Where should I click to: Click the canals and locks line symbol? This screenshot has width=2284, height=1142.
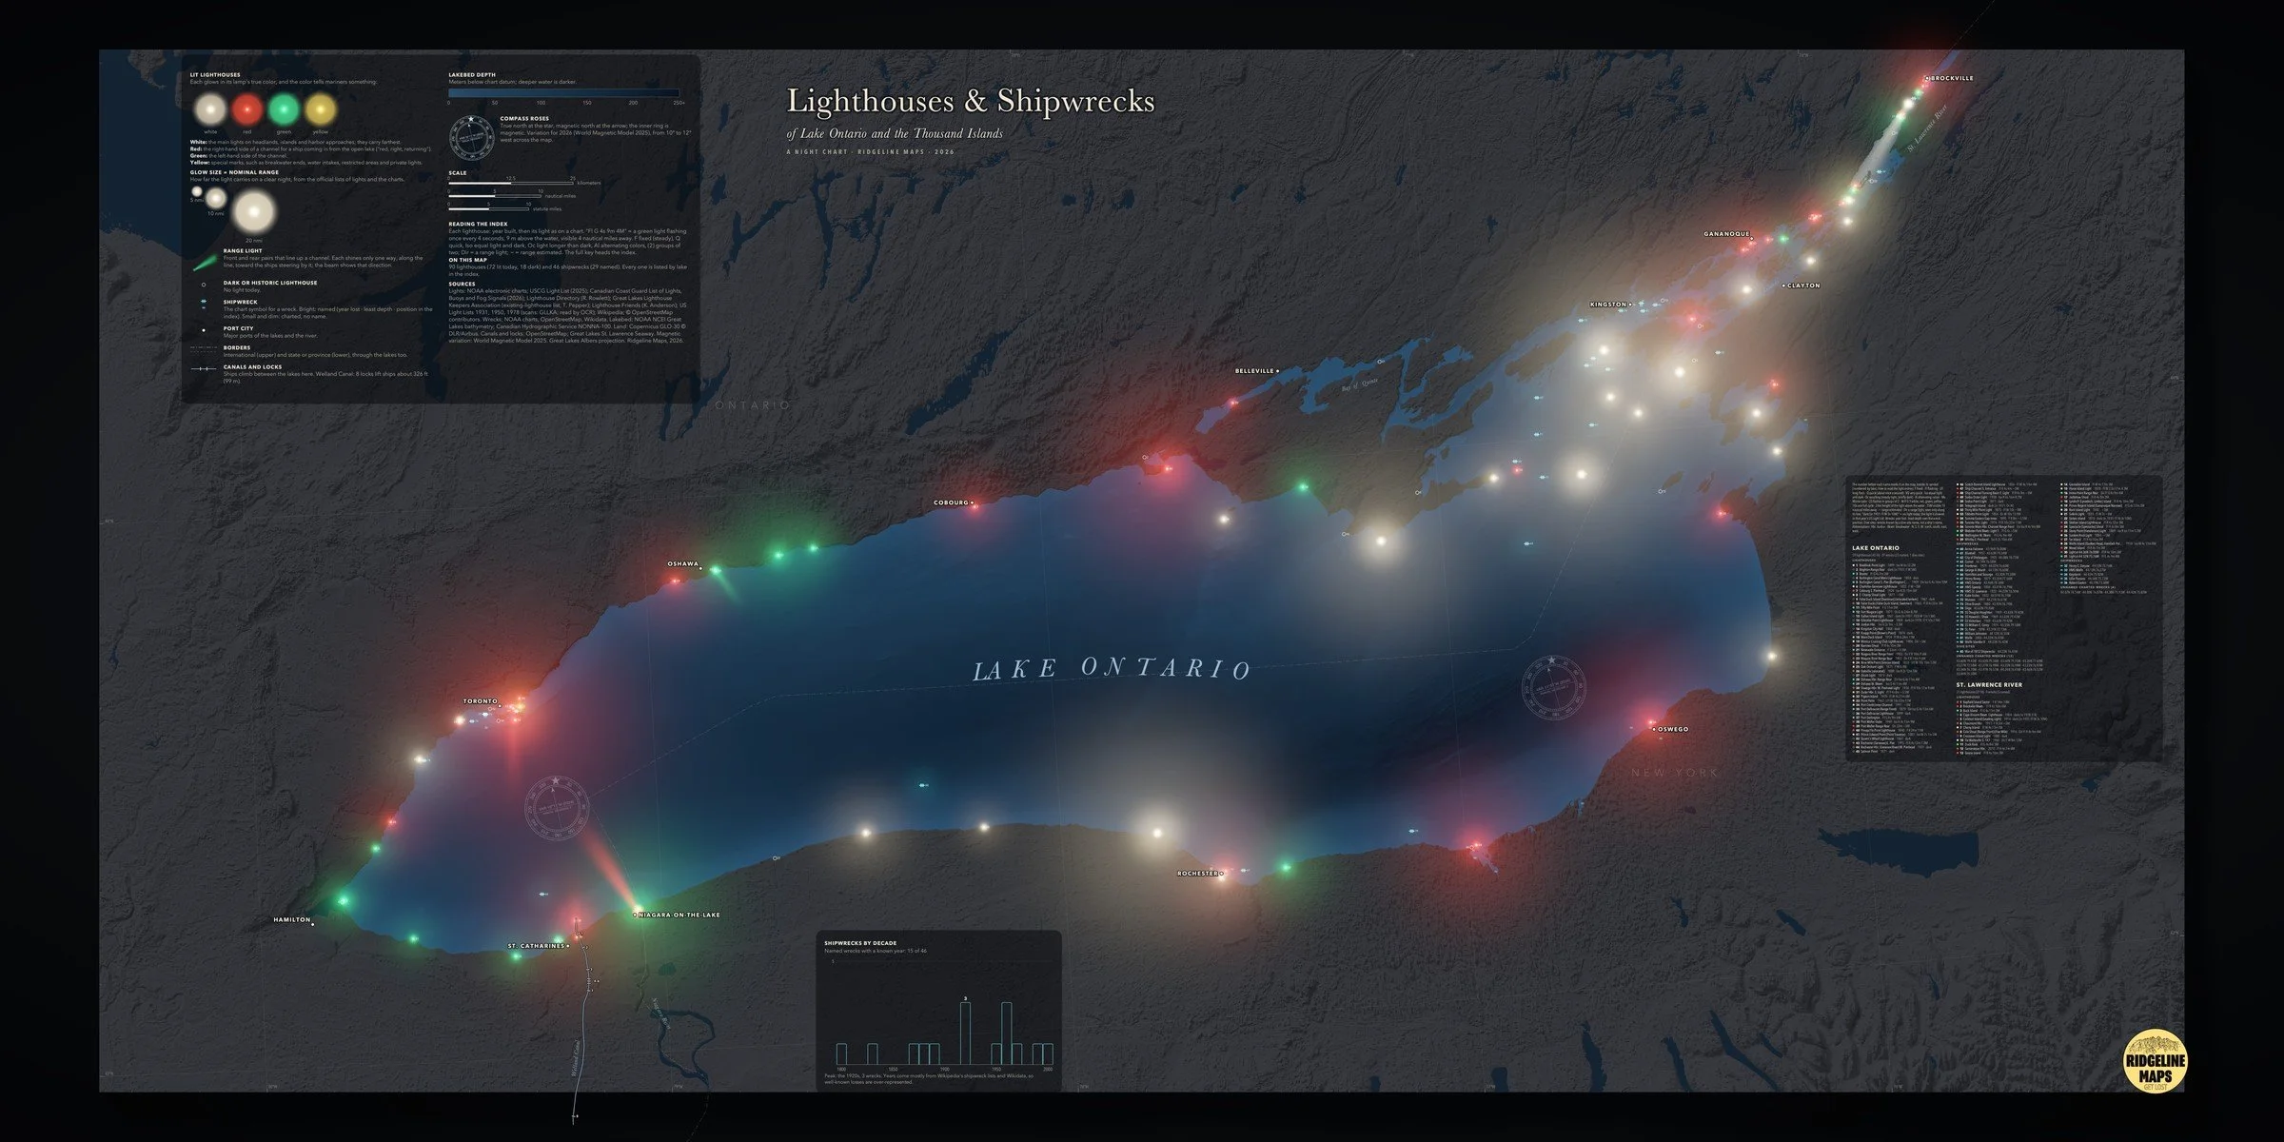click(204, 369)
